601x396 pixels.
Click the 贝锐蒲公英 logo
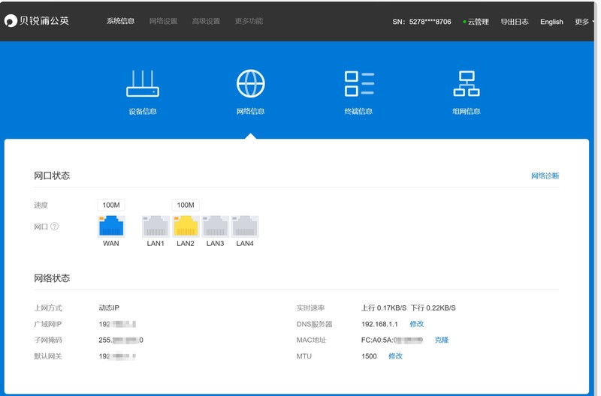37,21
